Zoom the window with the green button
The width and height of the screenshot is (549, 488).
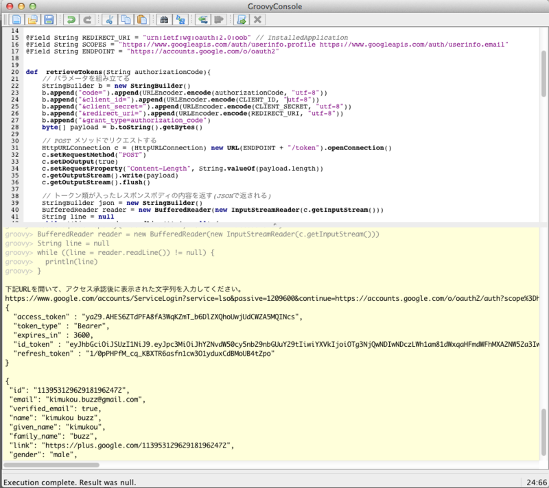[x=32, y=6]
